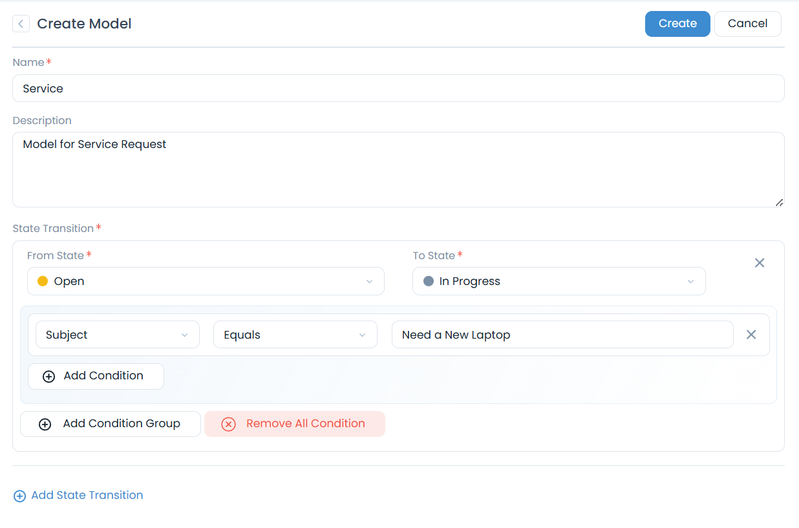Click the plus icon for Add State Transition
The height and width of the screenshot is (528, 799).
[19, 496]
